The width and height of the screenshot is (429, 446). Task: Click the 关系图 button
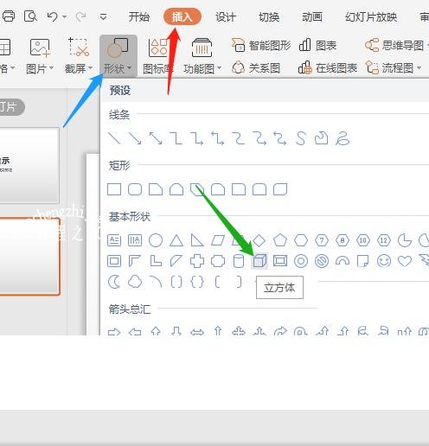pos(256,68)
